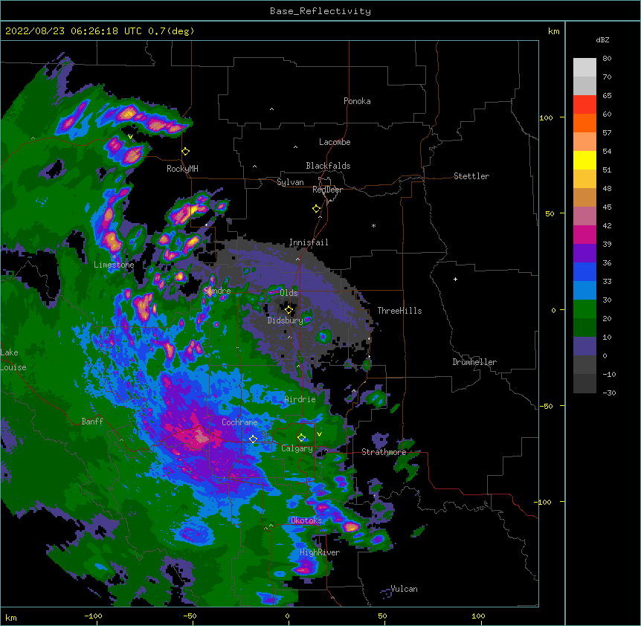Click the Lacombe city label
Screen dimensions: 641x626
coord(335,142)
